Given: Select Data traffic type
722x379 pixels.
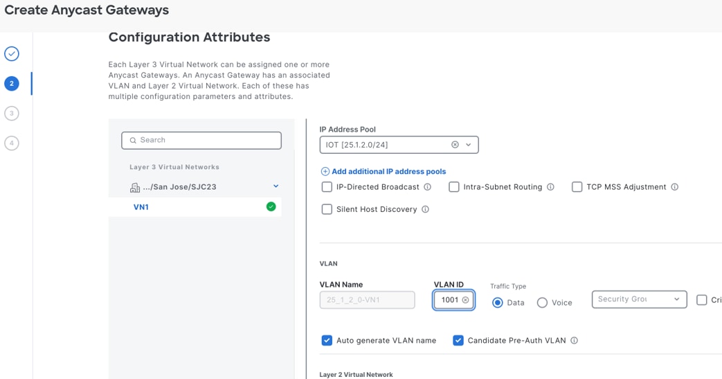Looking at the screenshot, I should (x=497, y=303).
